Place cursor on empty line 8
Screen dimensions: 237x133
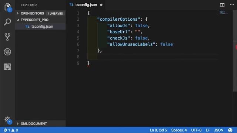[x=153, y=57]
